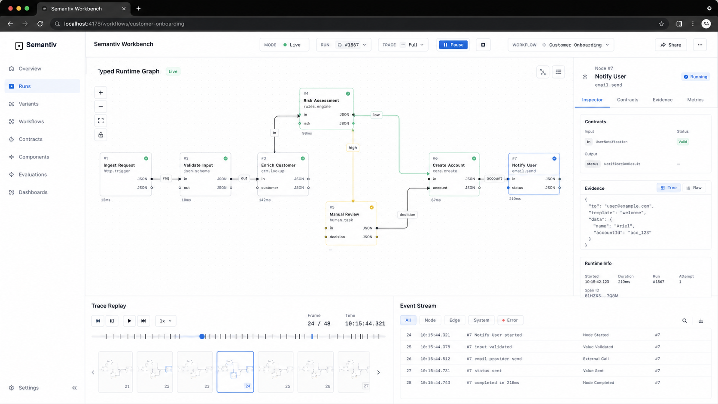The width and height of the screenshot is (718, 404).
Task: Click the Semantiv logo
Action: tap(36, 45)
